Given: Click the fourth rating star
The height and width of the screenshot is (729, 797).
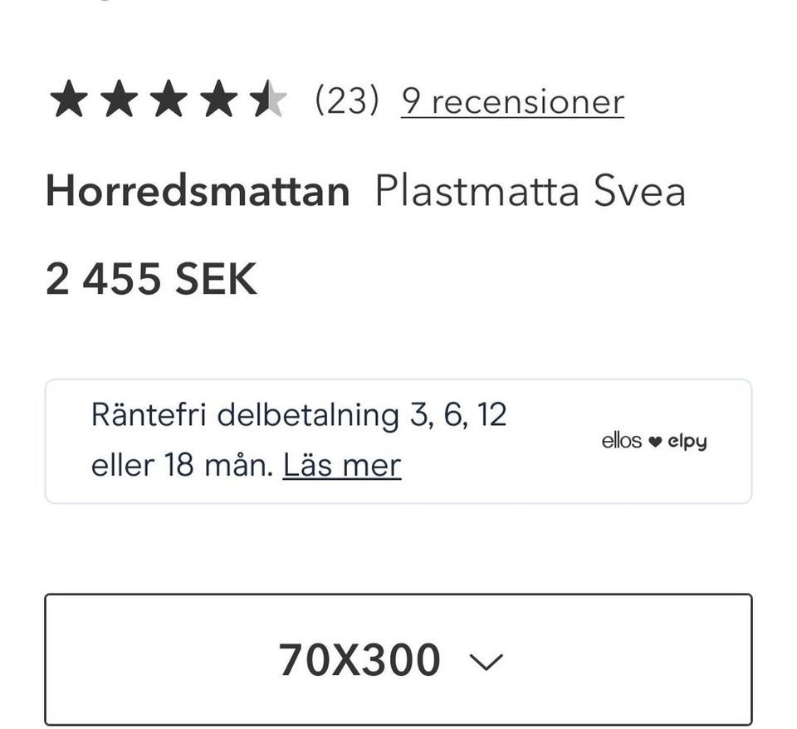Looking at the screenshot, I should (x=218, y=101).
